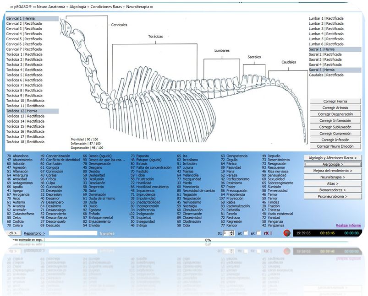
Task: Select Torácica 12 | Hernia row
Action: coord(32,111)
